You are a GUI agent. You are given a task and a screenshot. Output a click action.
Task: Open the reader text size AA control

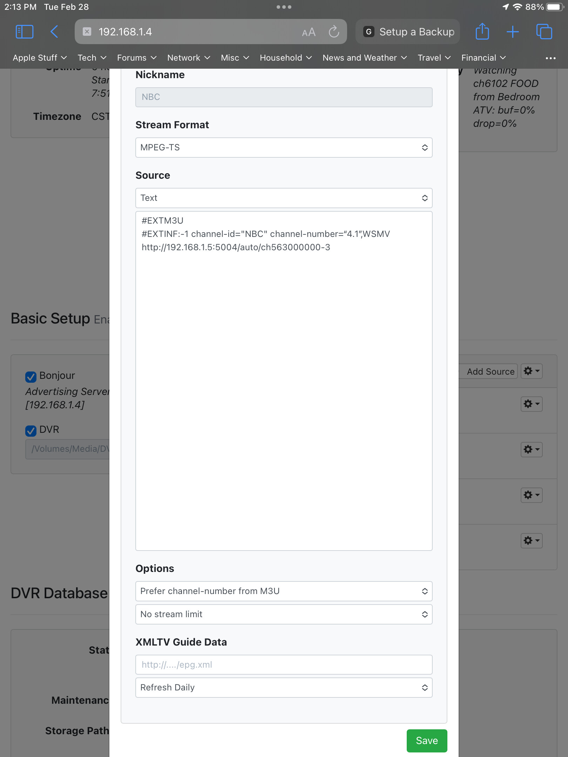pos(309,32)
